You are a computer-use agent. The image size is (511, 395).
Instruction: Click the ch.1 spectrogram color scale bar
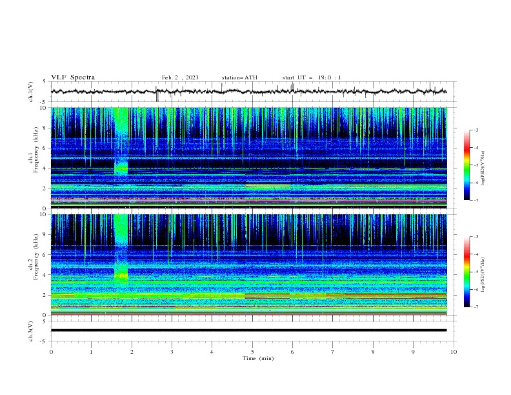click(466, 165)
